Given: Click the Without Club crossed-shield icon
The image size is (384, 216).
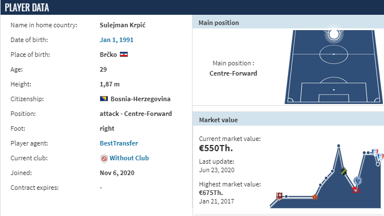Looking at the screenshot, I should 104,159.
